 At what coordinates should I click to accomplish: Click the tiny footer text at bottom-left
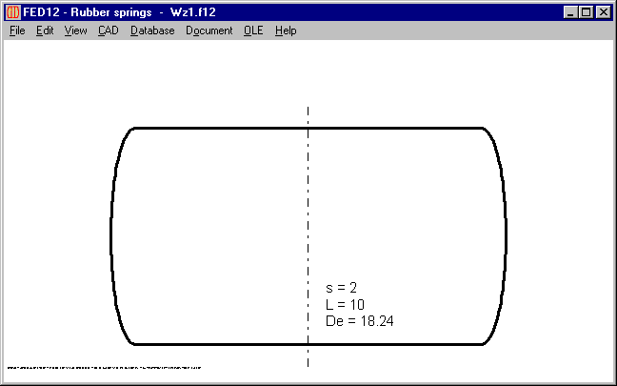103,366
